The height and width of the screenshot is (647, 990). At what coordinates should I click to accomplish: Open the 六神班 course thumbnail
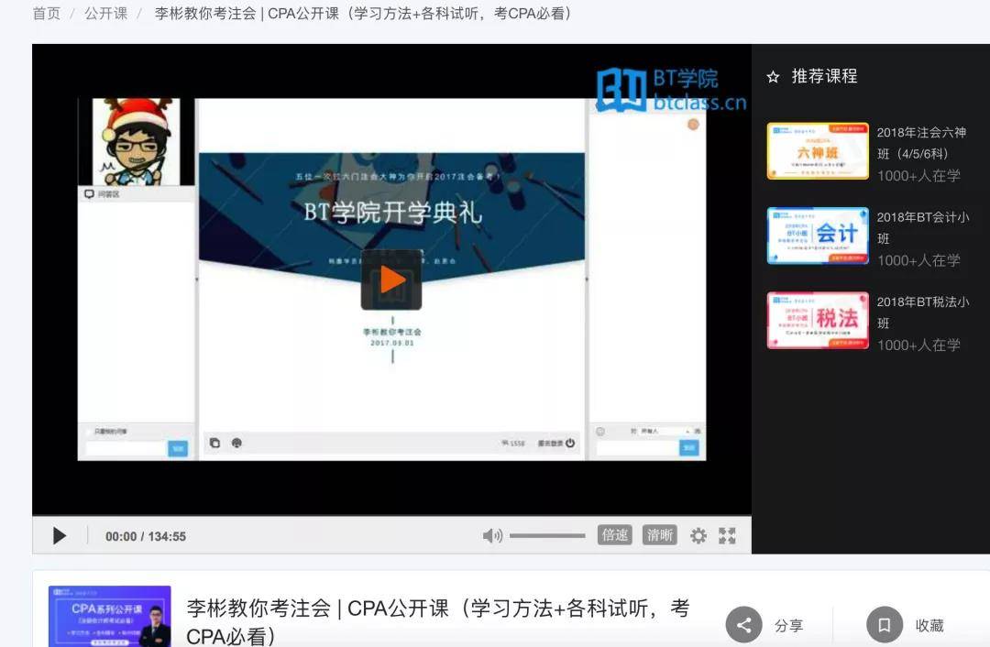click(x=818, y=151)
